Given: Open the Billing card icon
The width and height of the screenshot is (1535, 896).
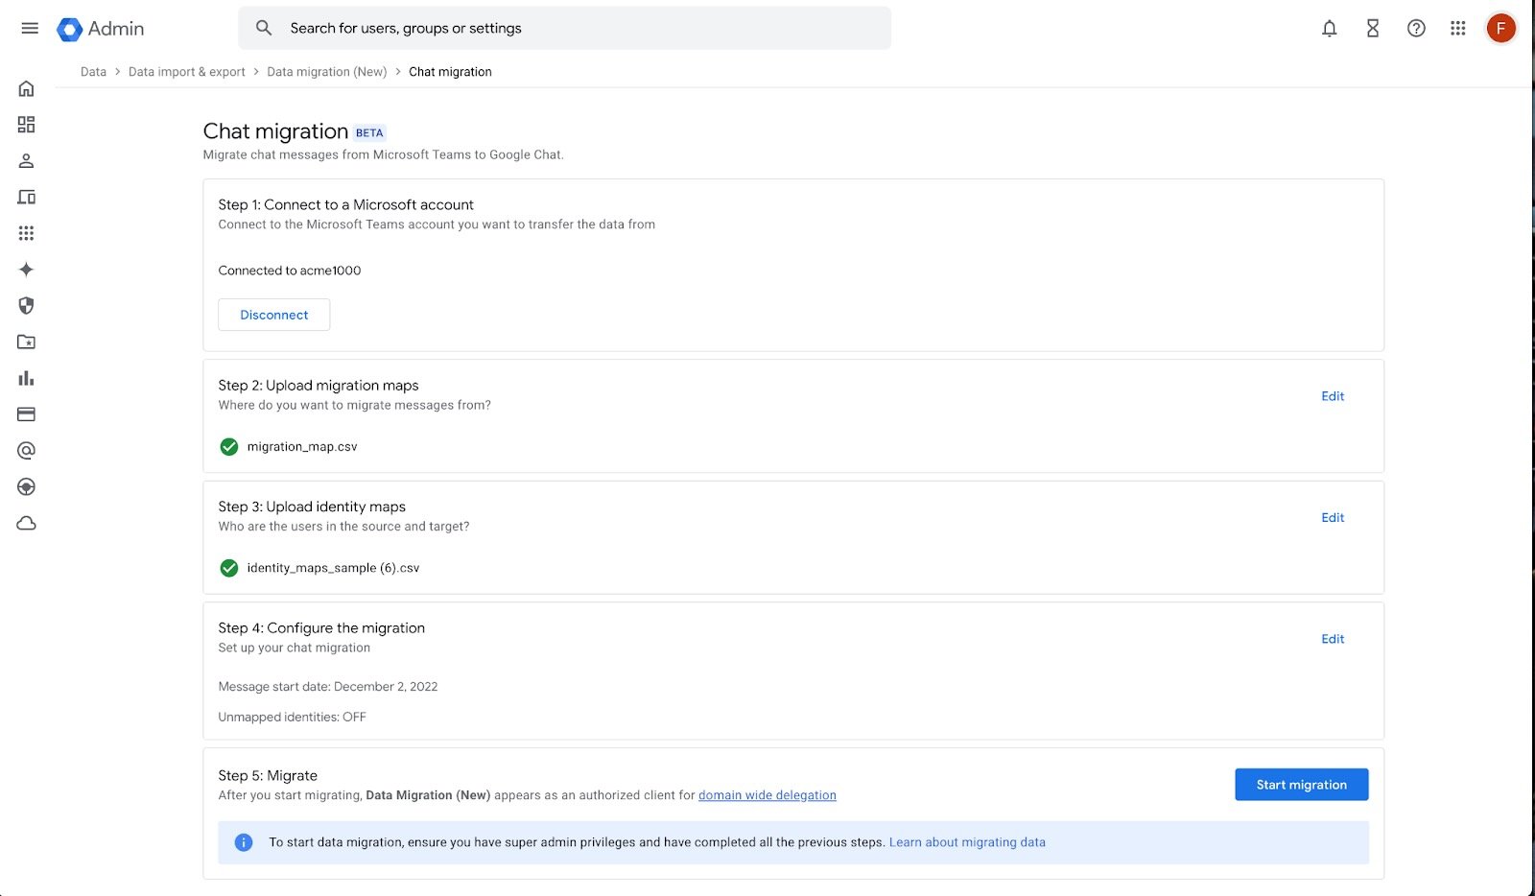Looking at the screenshot, I should tap(26, 414).
